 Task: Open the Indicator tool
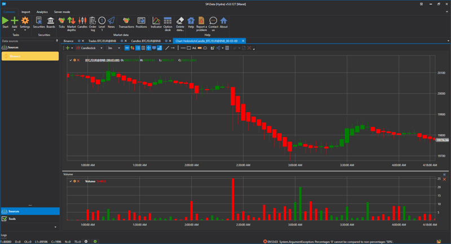coord(156,22)
